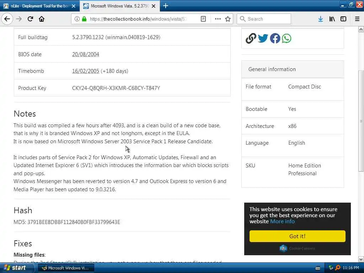The height and width of the screenshot is (273, 364).
Task: Click the Got it! cookie button
Action: pos(298,236)
